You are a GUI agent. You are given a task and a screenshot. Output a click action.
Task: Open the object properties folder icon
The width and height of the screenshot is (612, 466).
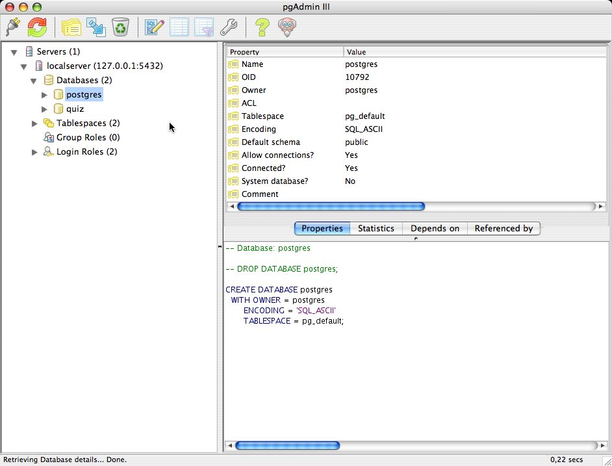(x=71, y=27)
